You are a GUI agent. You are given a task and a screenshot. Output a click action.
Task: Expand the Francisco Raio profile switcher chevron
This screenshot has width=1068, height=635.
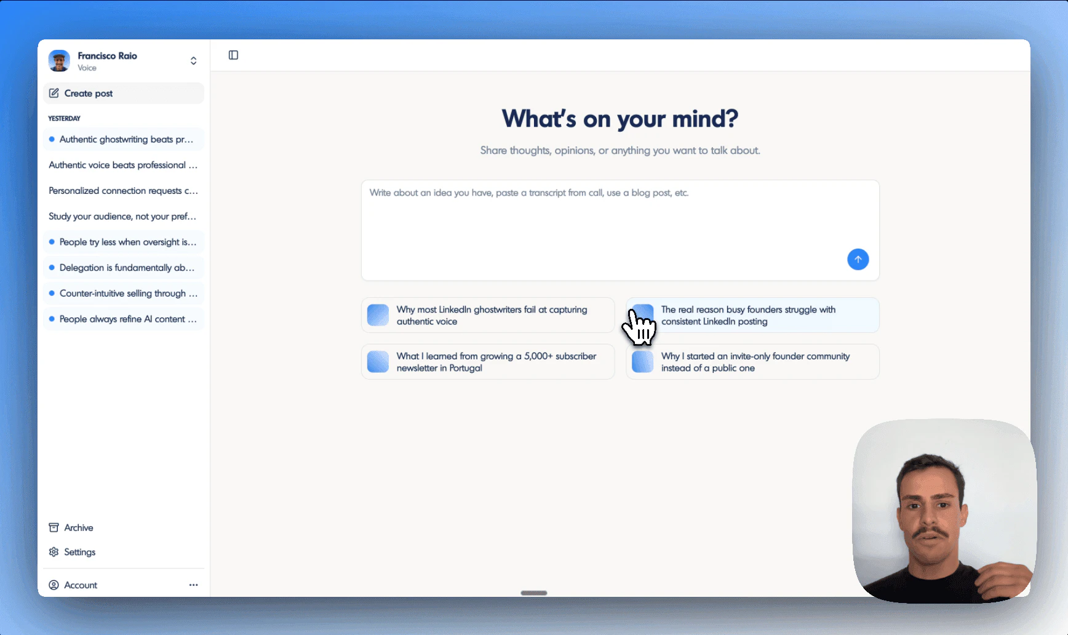(x=193, y=60)
